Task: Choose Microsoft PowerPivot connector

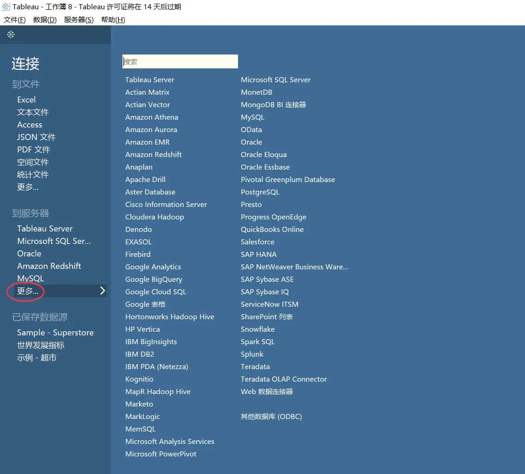Action: tap(161, 454)
